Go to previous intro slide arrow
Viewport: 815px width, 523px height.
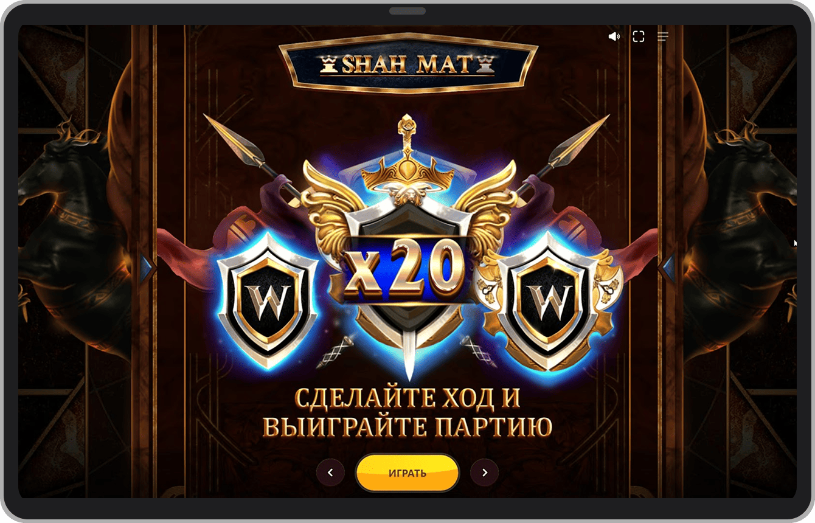[x=330, y=473]
